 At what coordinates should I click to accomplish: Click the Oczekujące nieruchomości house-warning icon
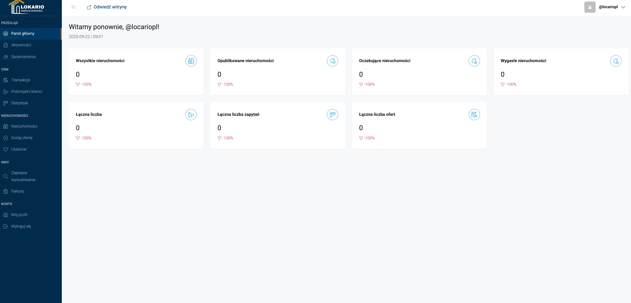474,61
